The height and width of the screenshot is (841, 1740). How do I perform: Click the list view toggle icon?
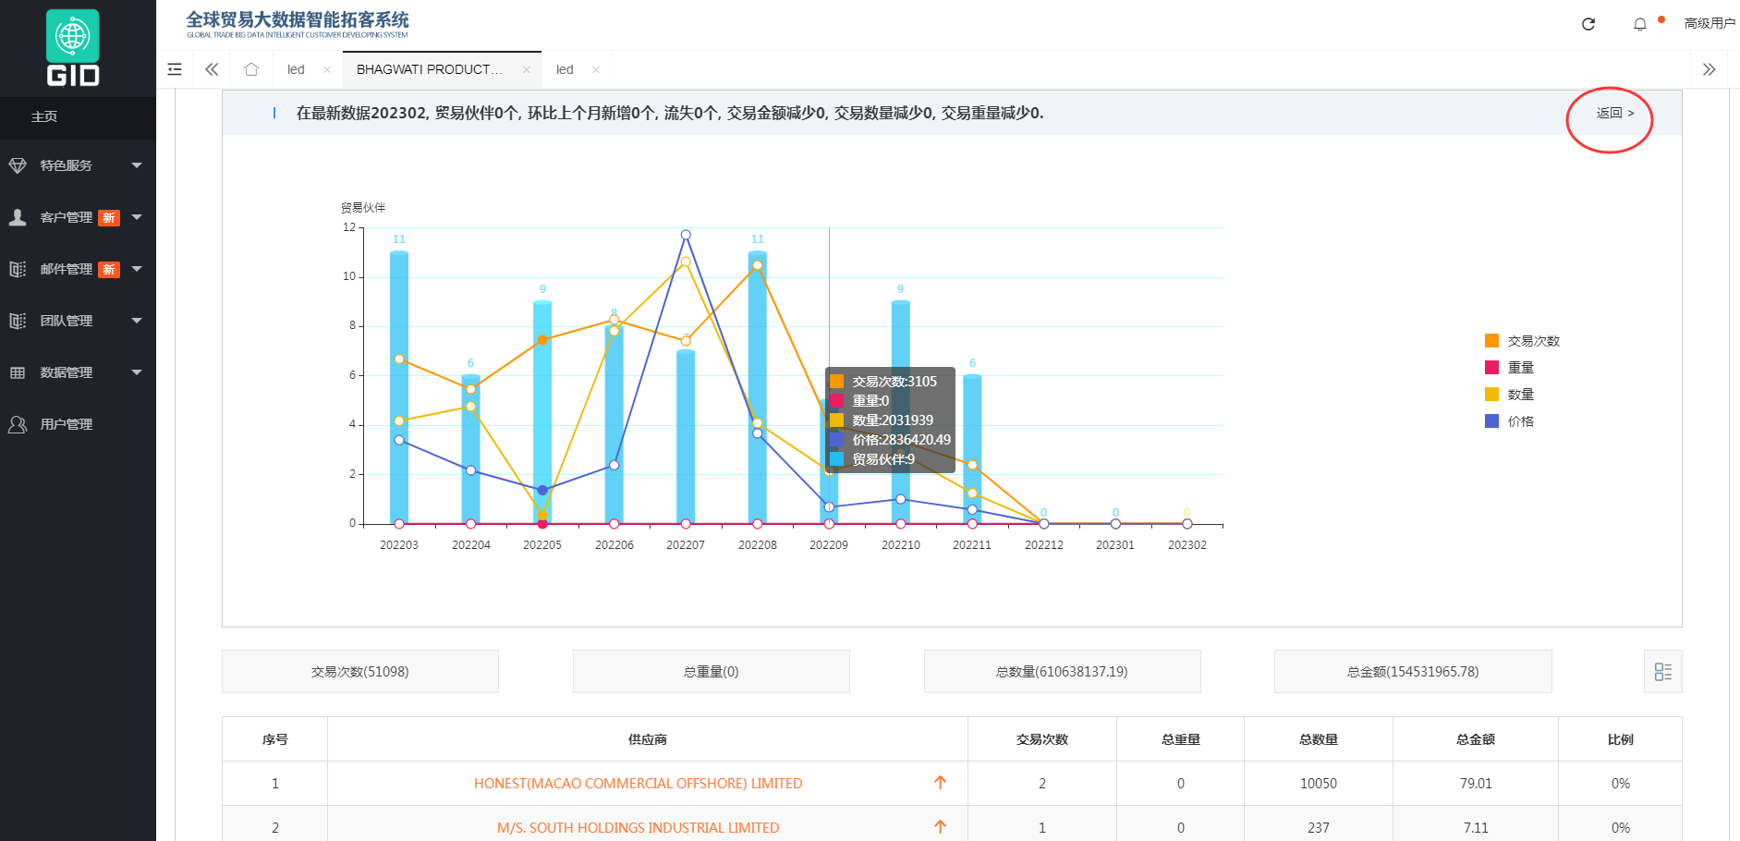[x=1663, y=672]
